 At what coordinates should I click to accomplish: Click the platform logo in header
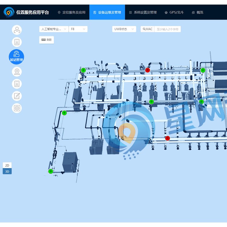click(x=9, y=12)
